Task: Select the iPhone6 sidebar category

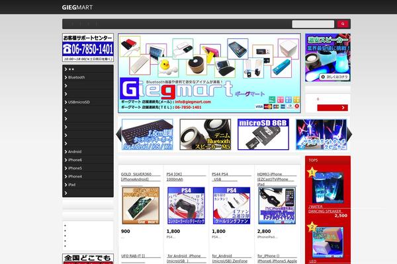Action: click(75, 160)
